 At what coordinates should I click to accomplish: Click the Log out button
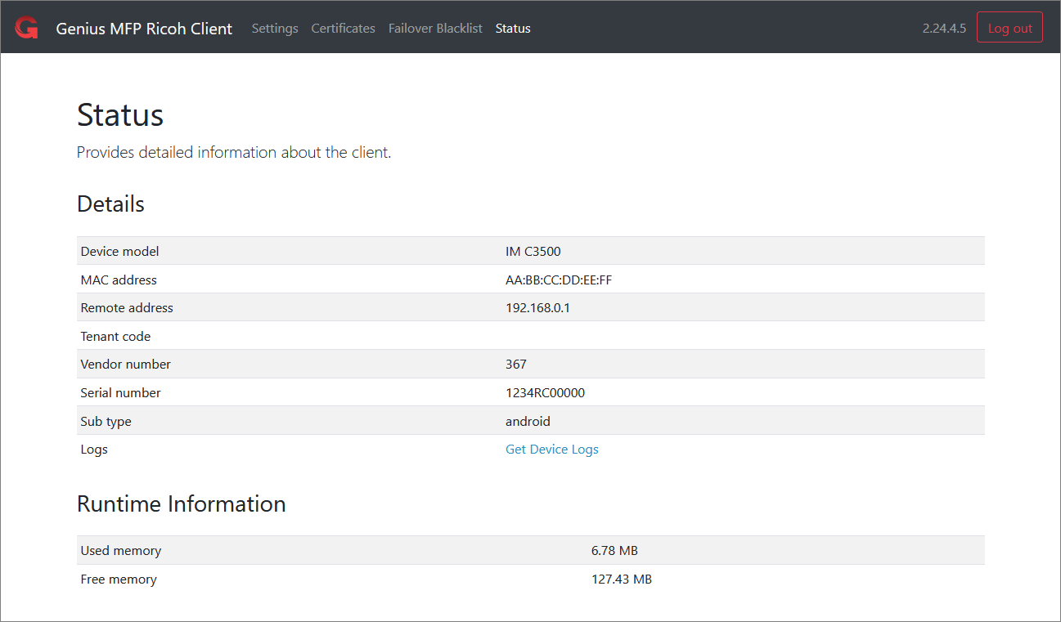pyautogui.click(x=1010, y=28)
